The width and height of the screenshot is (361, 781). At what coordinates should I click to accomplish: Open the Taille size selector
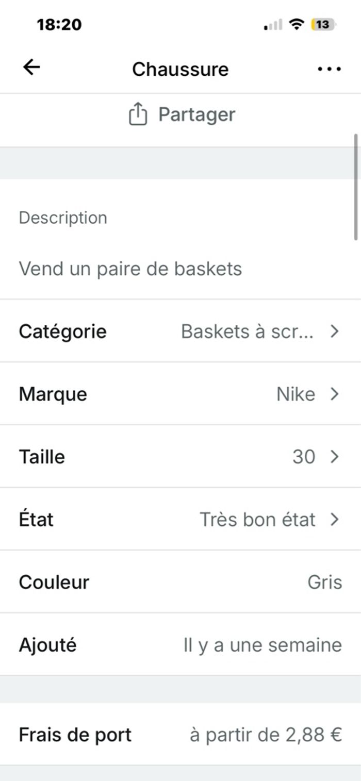click(180, 457)
